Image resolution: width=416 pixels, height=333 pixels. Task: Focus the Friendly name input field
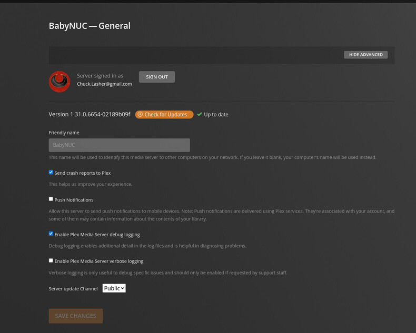coord(120,145)
